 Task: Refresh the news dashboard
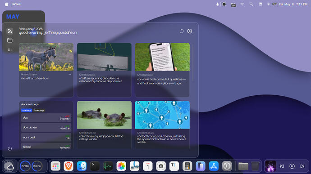click(x=182, y=31)
